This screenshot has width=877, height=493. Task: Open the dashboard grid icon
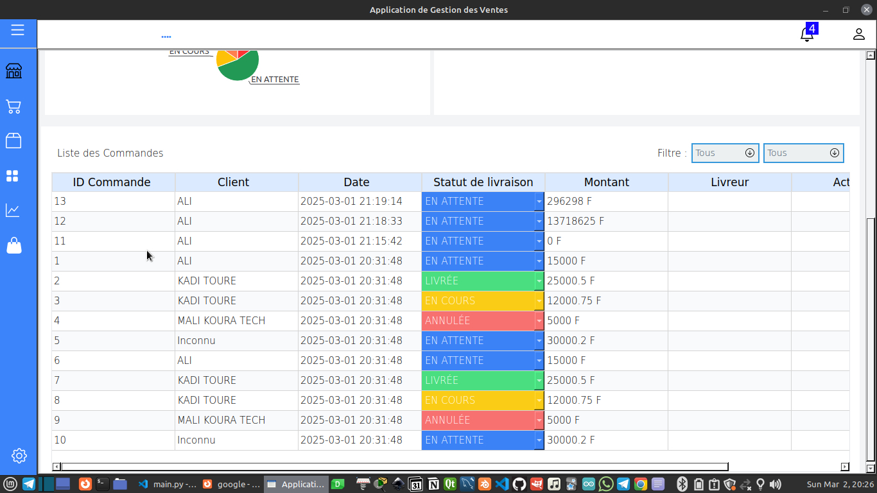(13, 176)
